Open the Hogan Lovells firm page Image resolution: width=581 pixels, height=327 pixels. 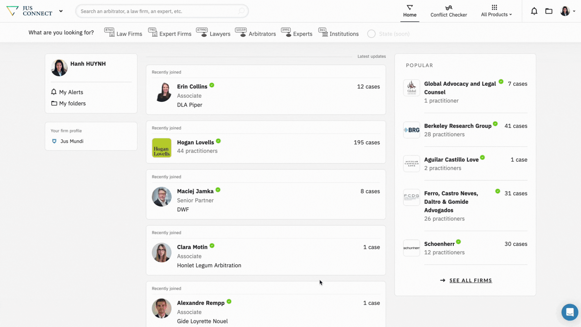pyautogui.click(x=195, y=142)
